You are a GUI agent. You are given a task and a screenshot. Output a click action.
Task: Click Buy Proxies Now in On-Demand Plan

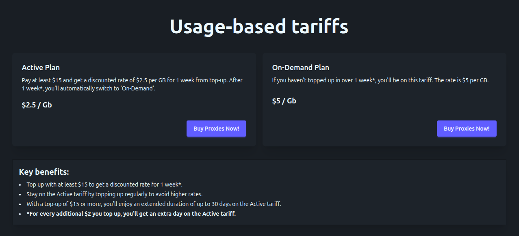[x=467, y=129]
